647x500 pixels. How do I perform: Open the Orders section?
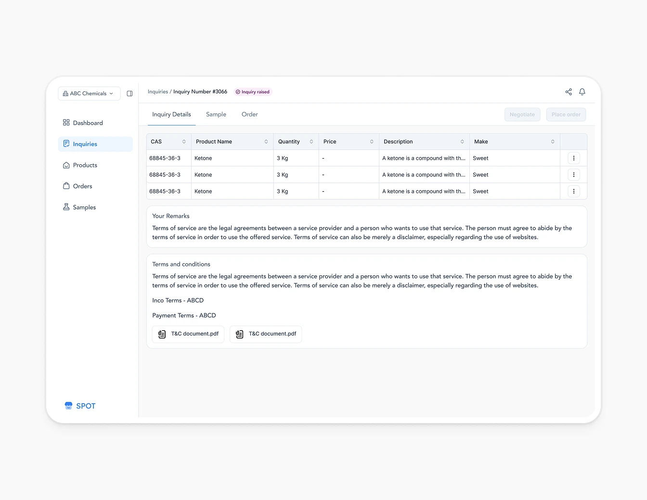tap(82, 186)
